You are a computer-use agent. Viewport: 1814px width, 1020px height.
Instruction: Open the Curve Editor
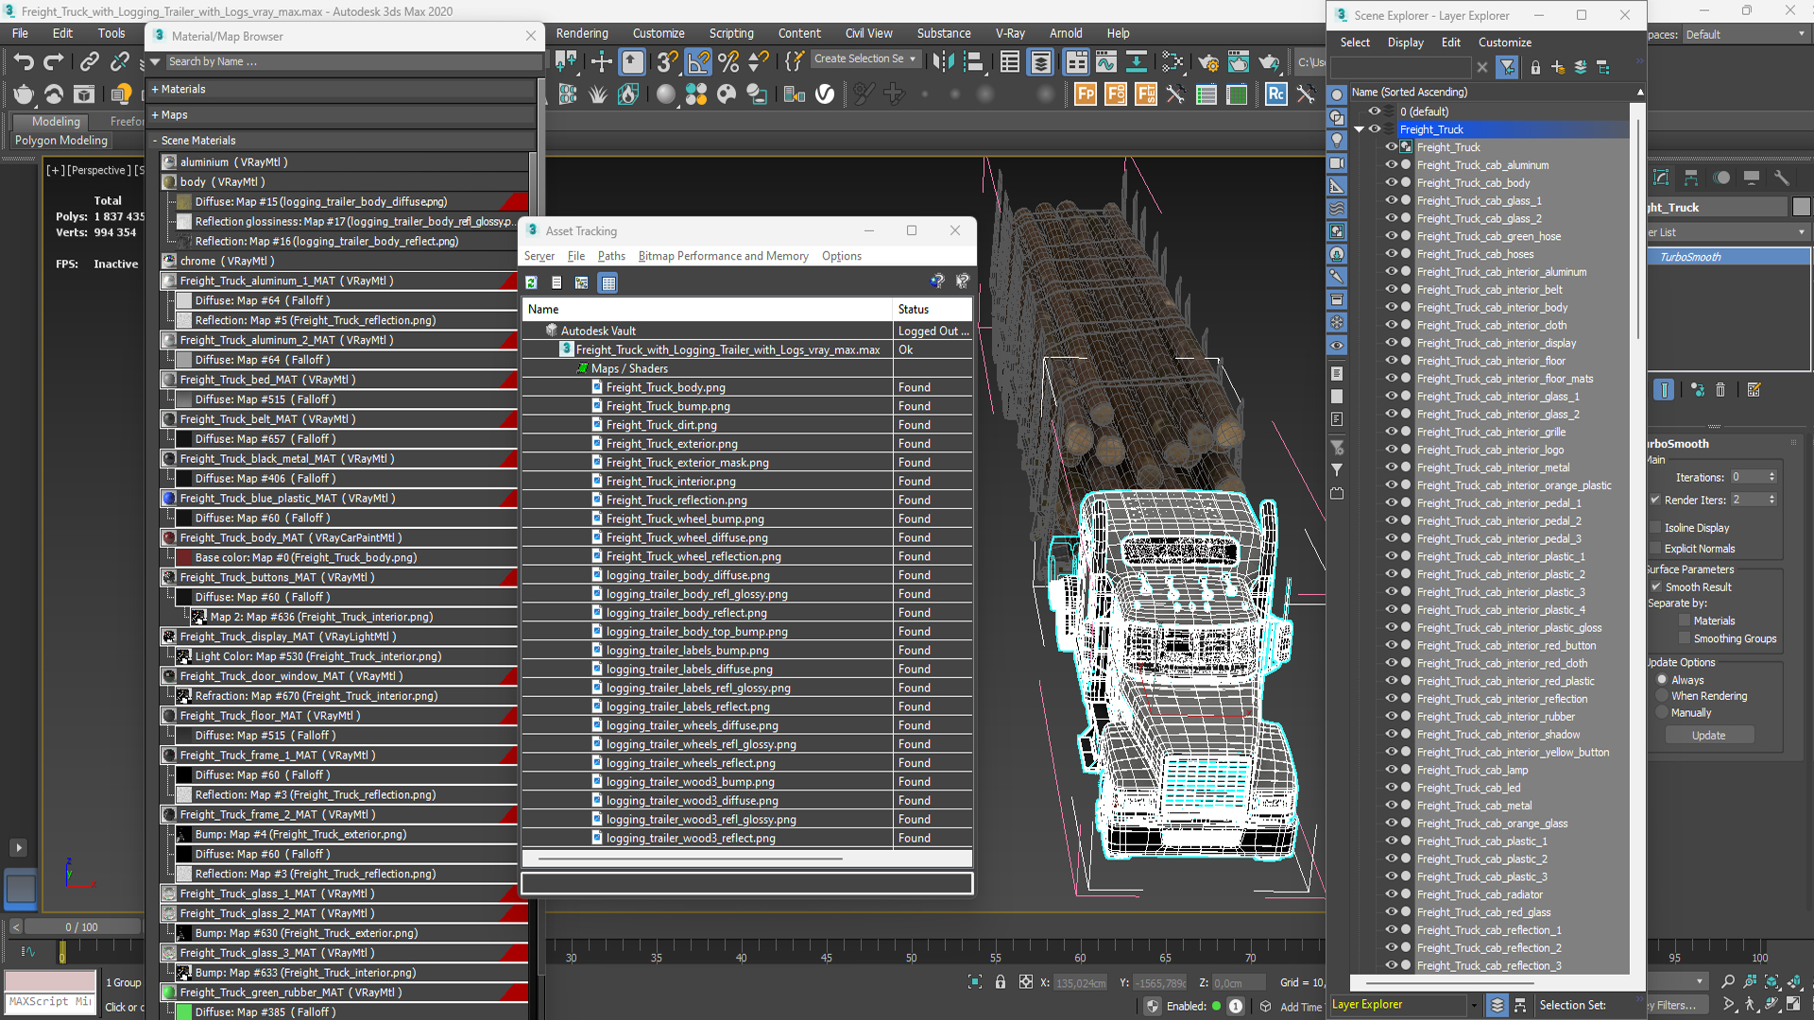coord(1106,62)
